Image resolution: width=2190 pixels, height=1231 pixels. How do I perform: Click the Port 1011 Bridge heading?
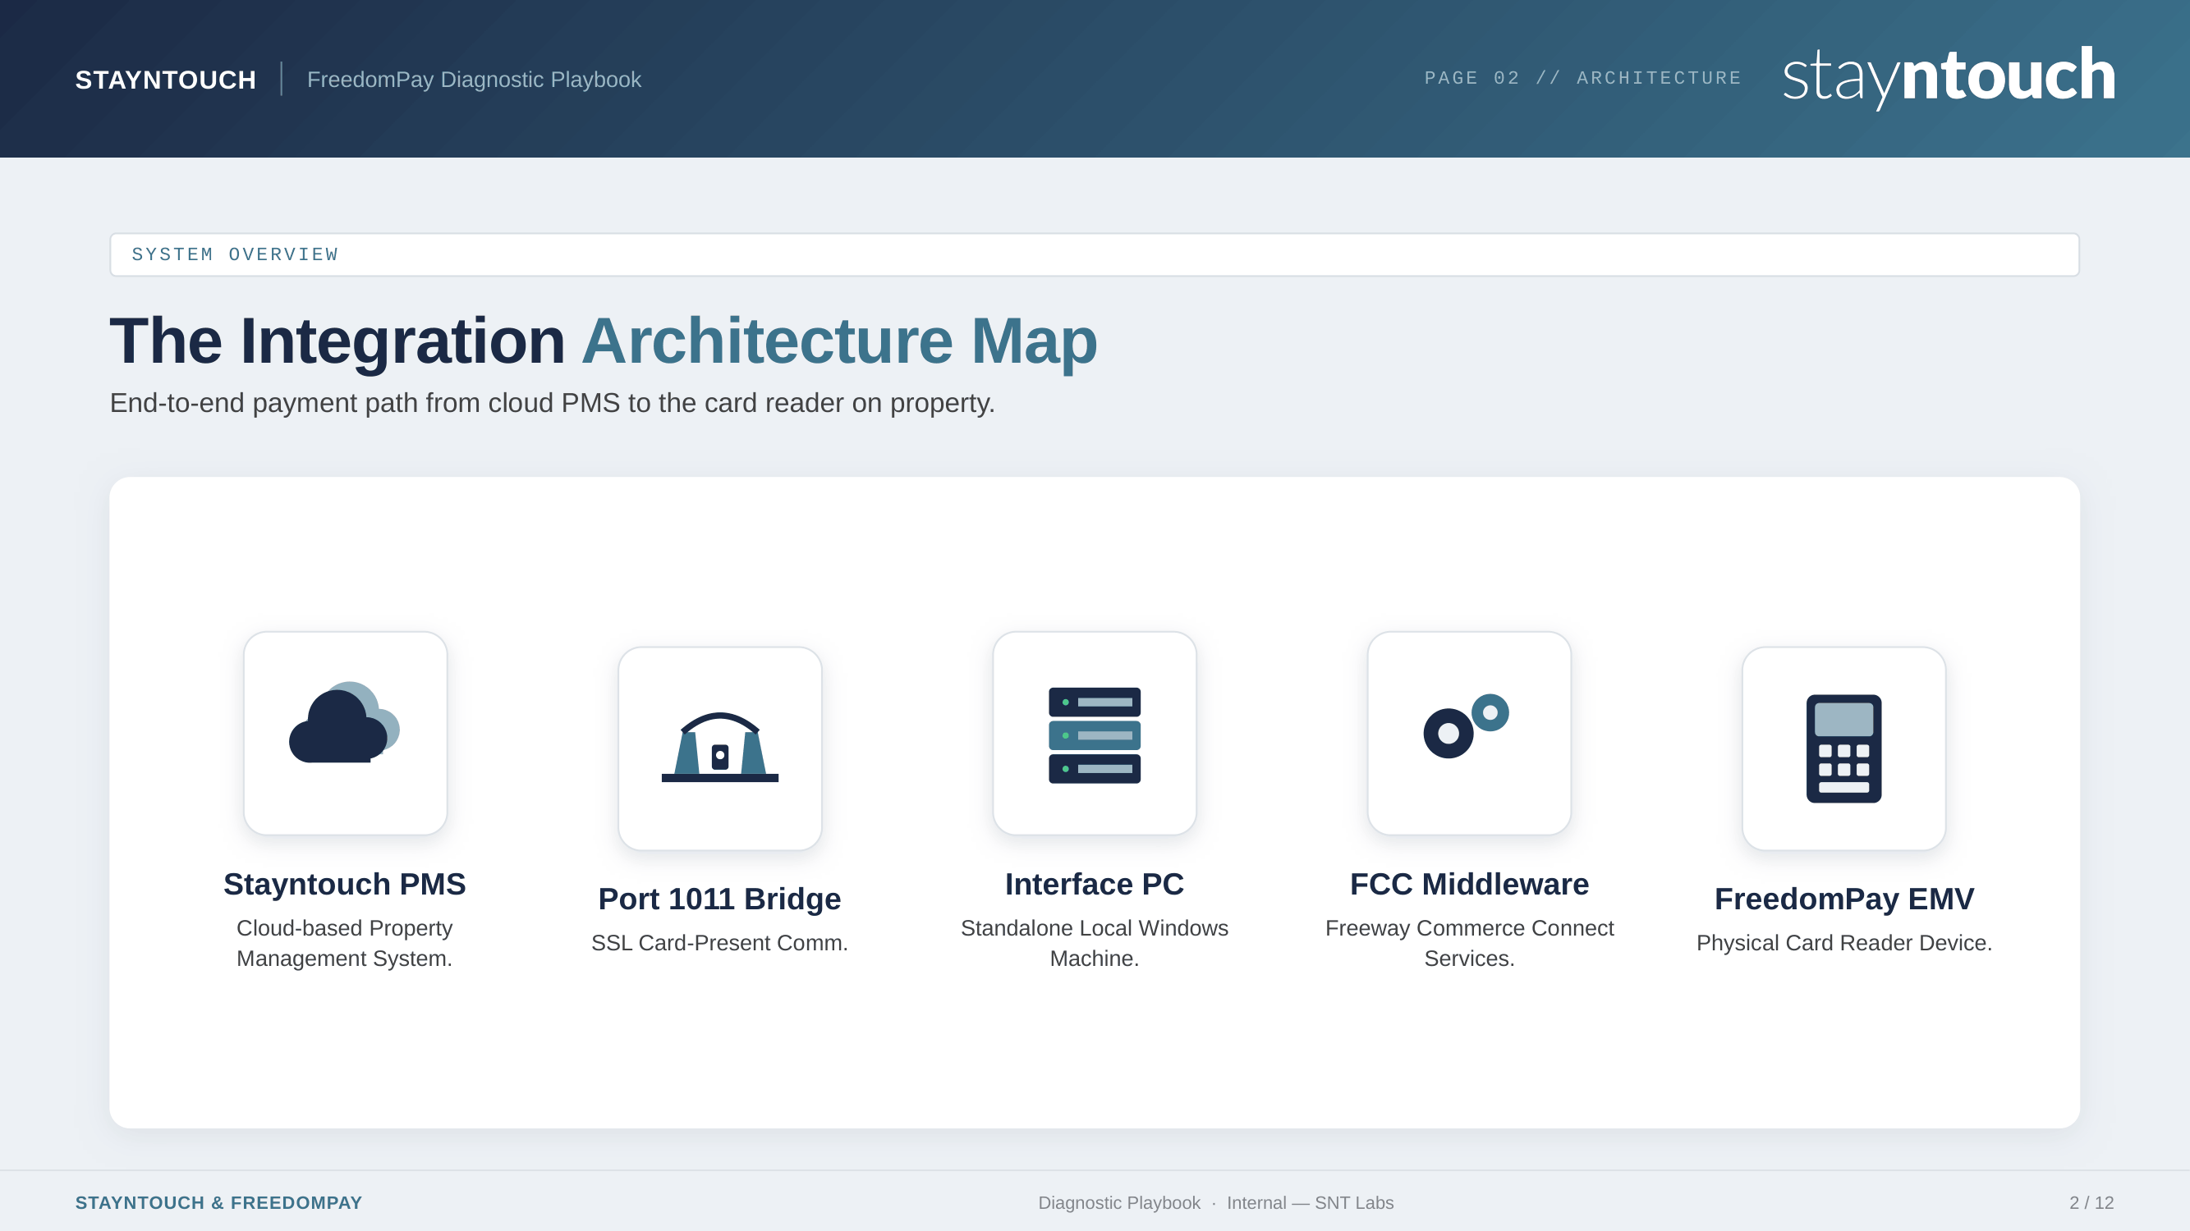click(719, 899)
